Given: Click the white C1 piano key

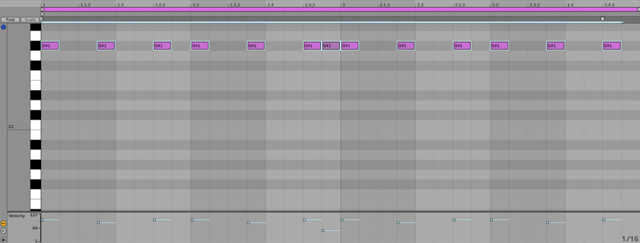Looking at the screenshot, I should click(x=35, y=125).
